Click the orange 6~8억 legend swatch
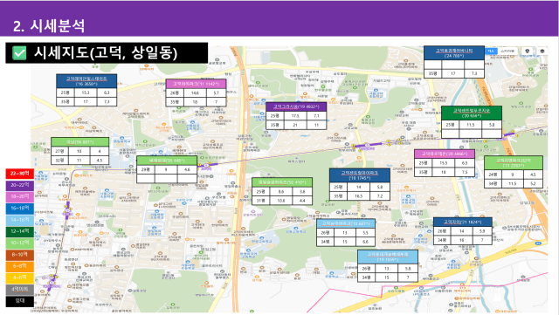 click(19, 266)
